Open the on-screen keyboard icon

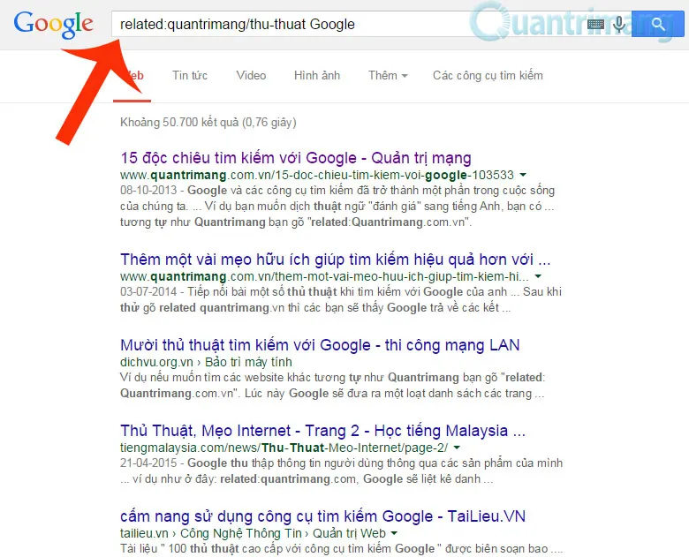(595, 24)
